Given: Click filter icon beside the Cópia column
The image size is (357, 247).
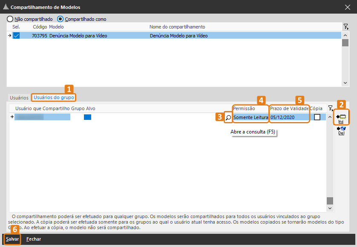Looking at the screenshot, I should [x=330, y=108].
